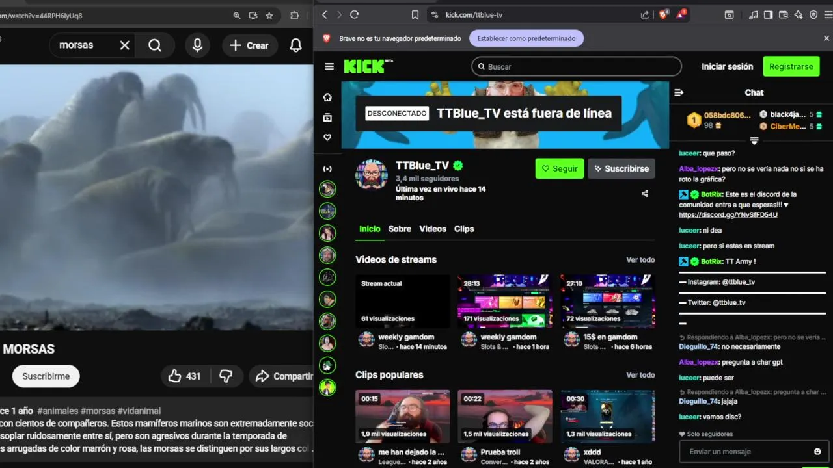Switch to the Sobre tab
833x468 pixels.
click(400, 229)
